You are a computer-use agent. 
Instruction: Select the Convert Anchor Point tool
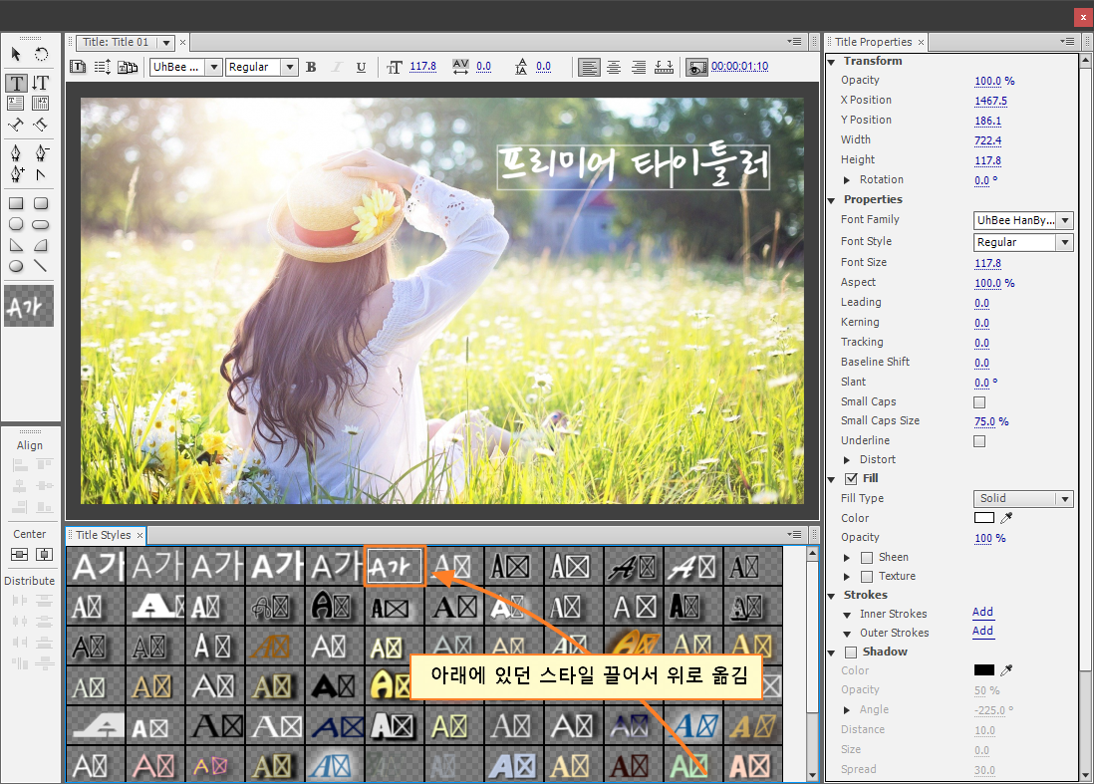click(x=41, y=174)
